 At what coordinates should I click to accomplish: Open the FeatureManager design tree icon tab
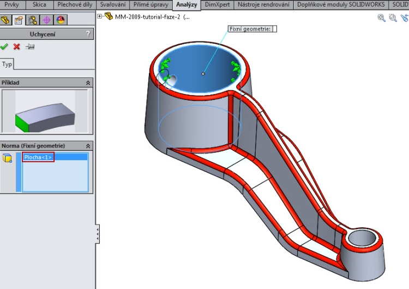point(5,20)
